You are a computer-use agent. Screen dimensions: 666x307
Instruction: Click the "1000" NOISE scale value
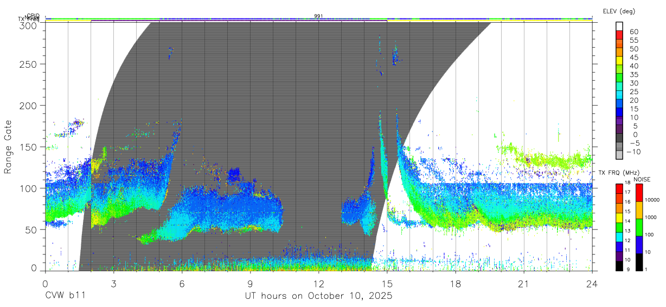click(x=650, y=217)
